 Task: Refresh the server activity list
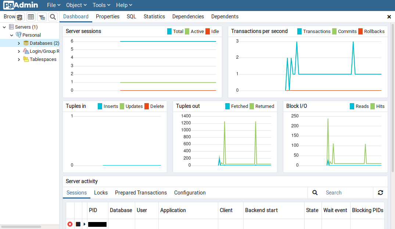click(380, 193)
